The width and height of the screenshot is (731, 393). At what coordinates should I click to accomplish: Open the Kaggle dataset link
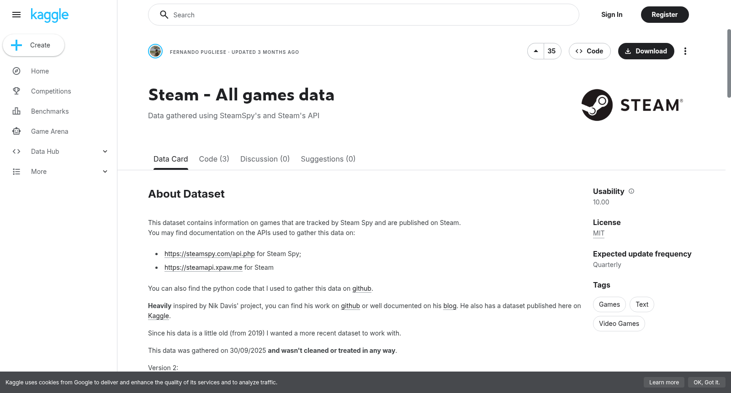(x=159, y=316)
